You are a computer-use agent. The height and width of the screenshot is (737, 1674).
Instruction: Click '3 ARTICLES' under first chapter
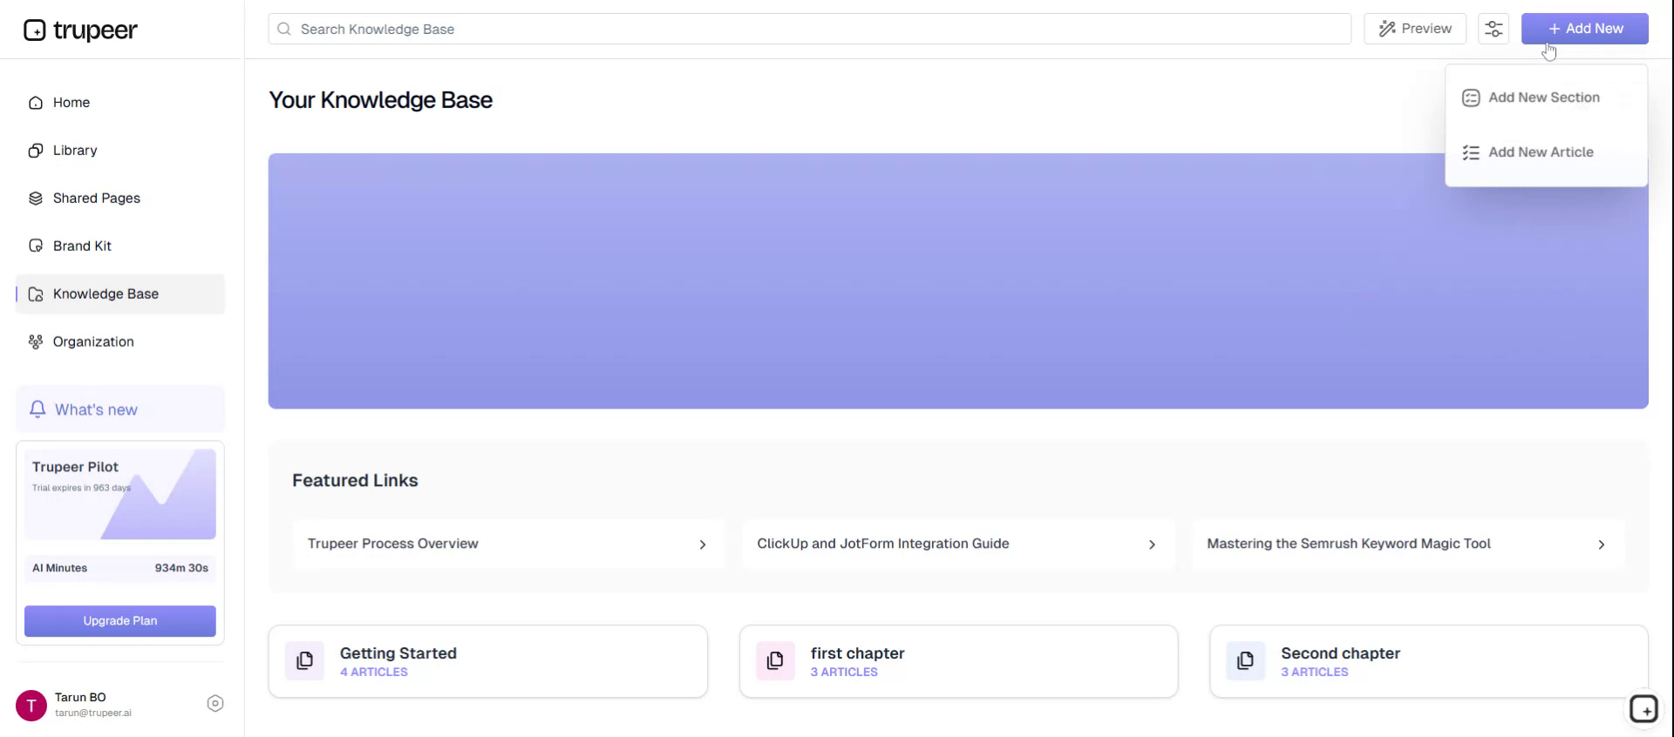point(844,673)
